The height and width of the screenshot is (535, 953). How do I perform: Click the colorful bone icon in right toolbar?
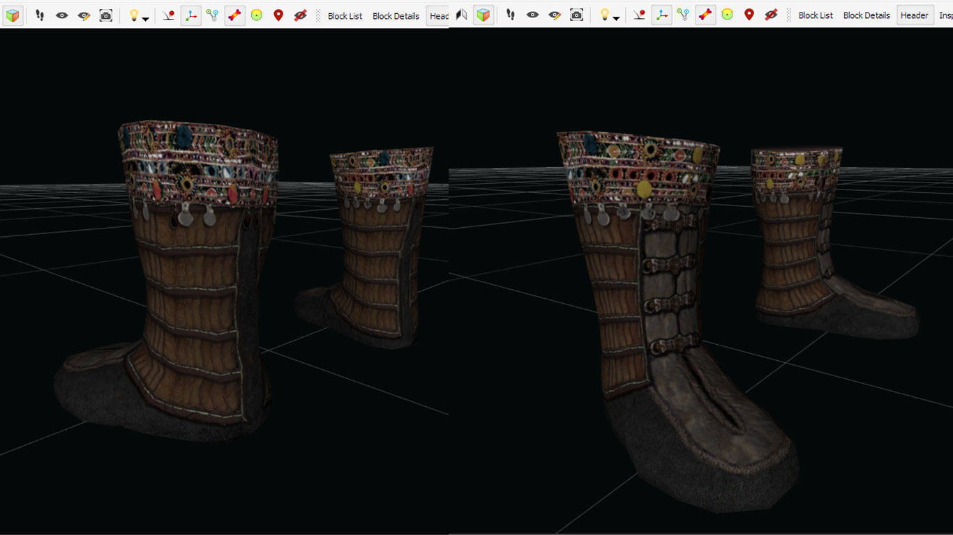click(705, 15)
